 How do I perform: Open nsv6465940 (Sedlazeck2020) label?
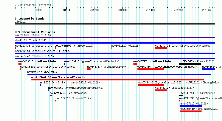pyautogui.click(x=34, y=56)
